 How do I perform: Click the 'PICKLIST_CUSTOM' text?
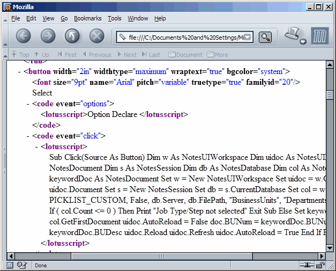[x=88, y=200]
